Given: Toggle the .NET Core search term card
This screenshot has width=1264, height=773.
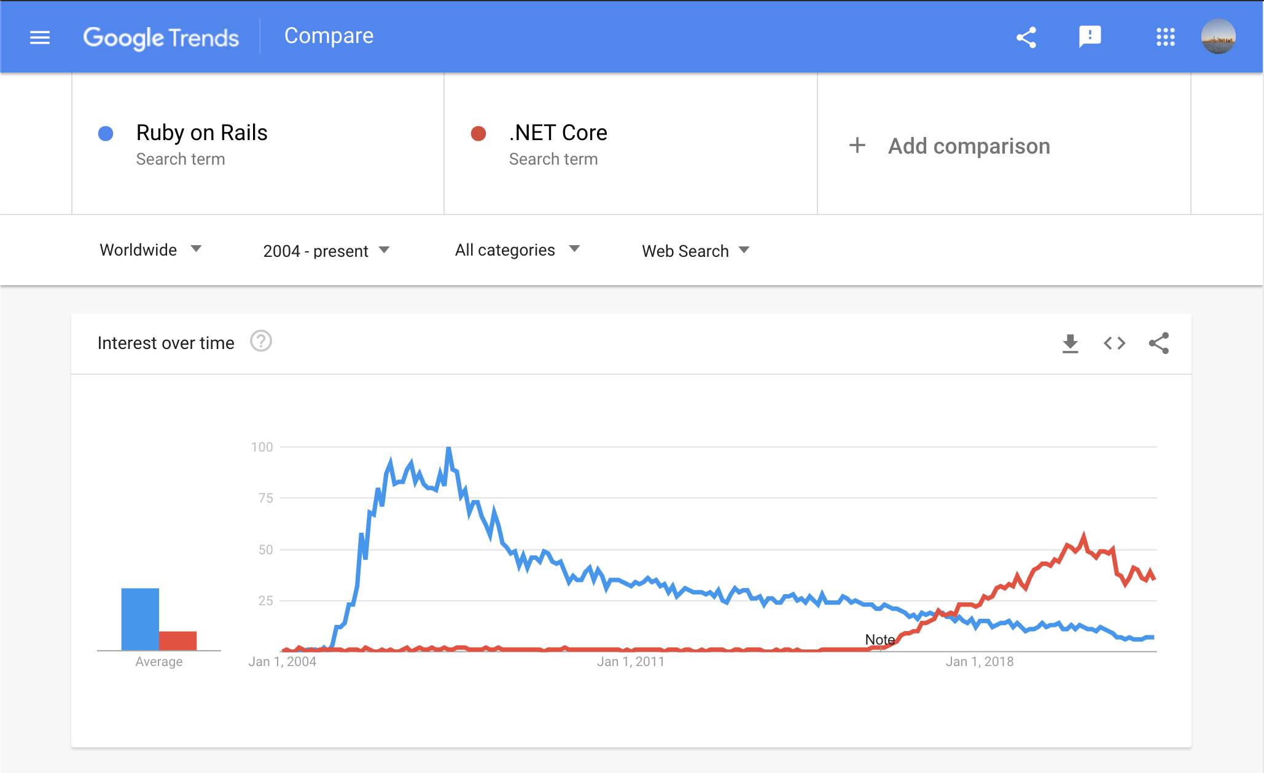Looking at the screenshot, I should (x=558, y=132).
